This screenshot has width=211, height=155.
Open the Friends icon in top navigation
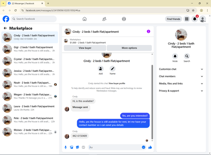(x=104, y=19)
